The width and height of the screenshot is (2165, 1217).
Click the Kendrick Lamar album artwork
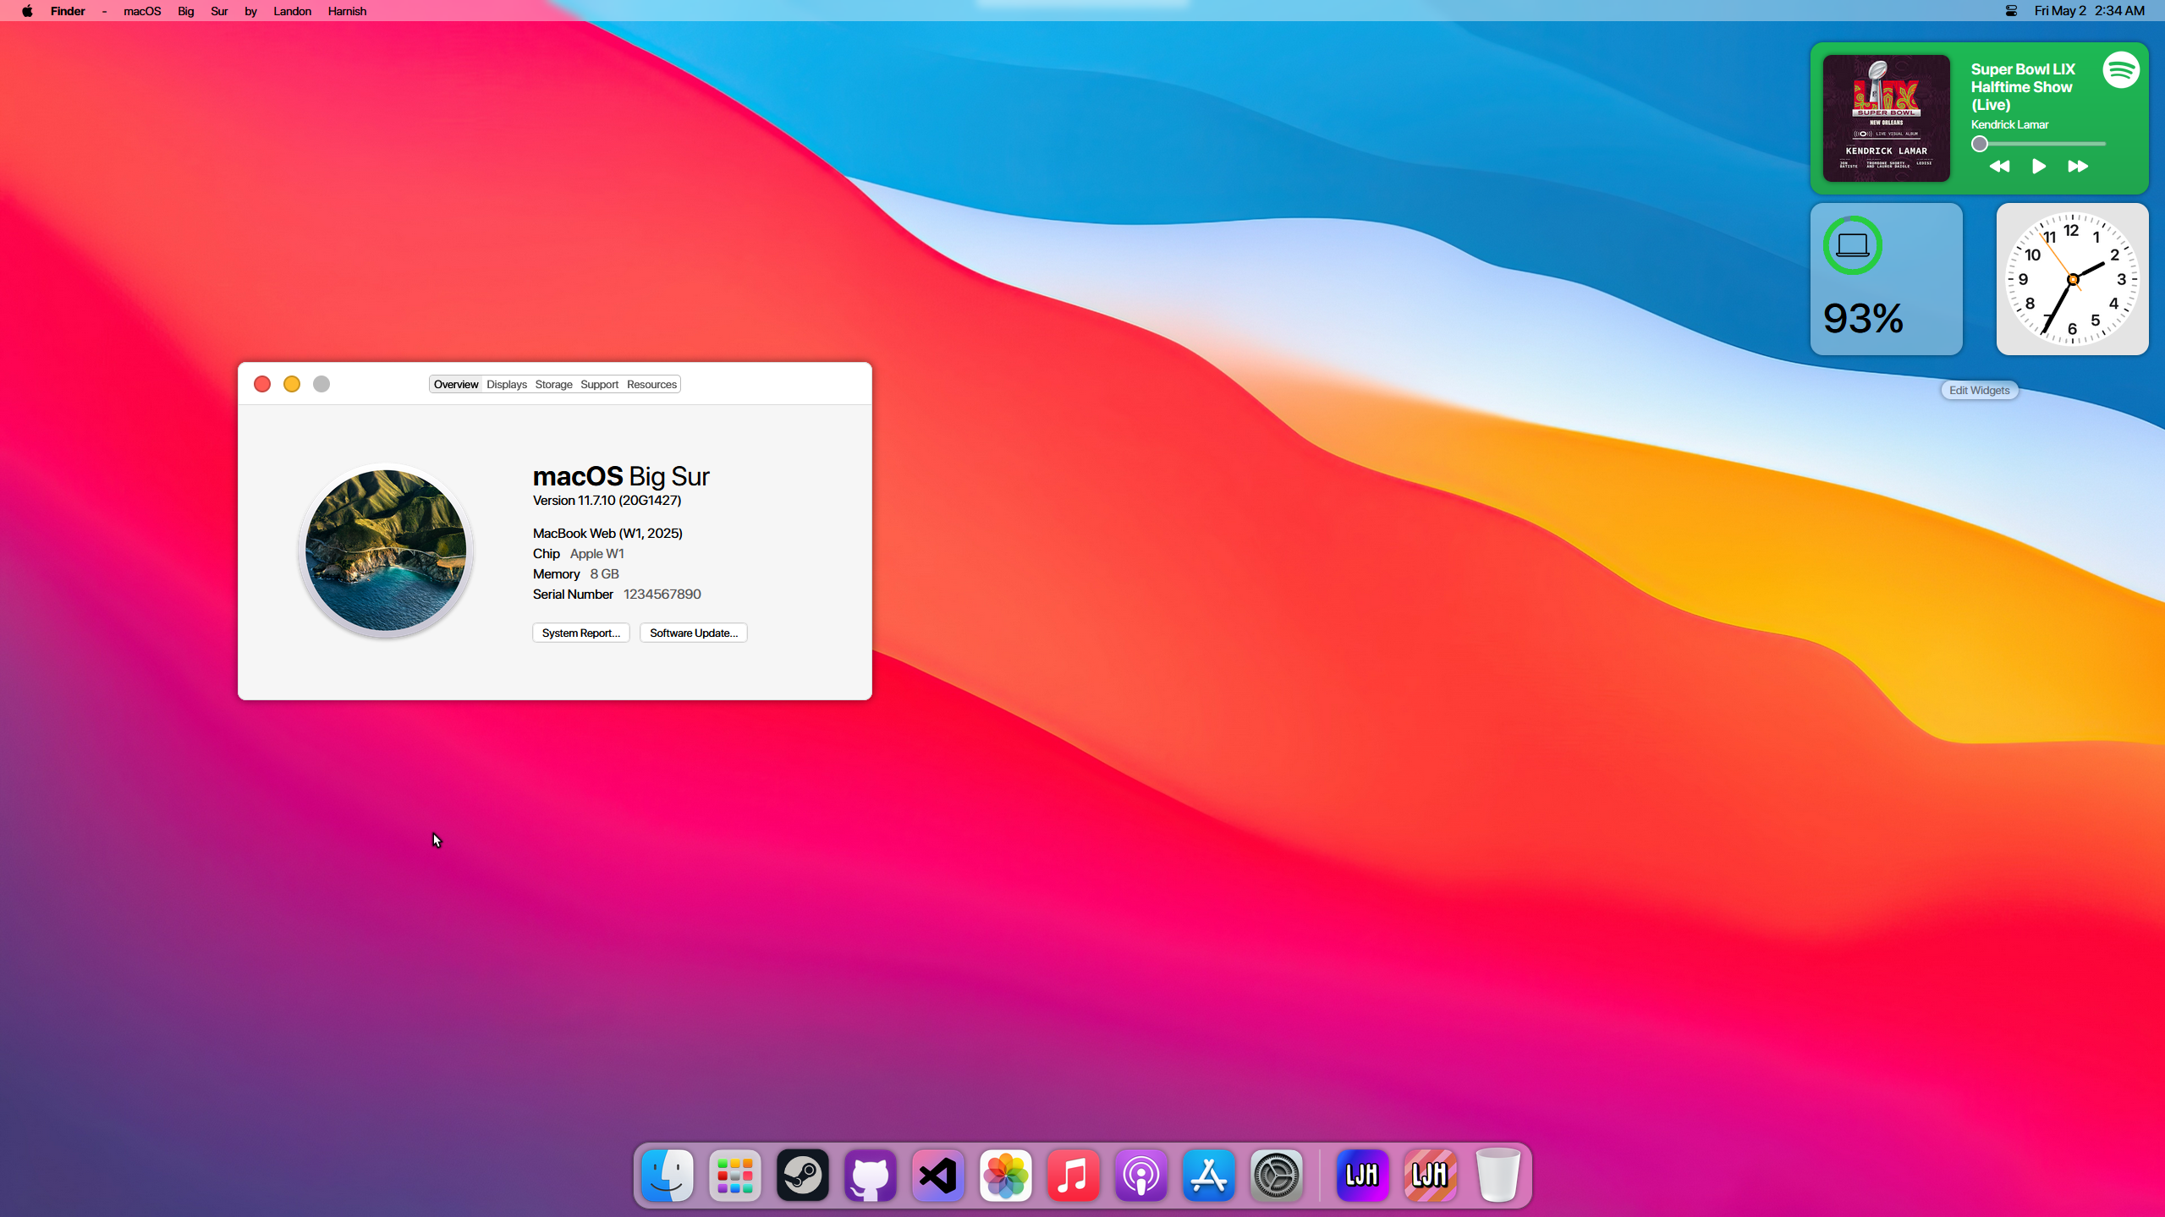(1886, 118)
